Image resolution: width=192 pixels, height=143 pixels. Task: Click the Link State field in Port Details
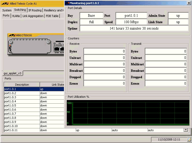tap(178, 22)
